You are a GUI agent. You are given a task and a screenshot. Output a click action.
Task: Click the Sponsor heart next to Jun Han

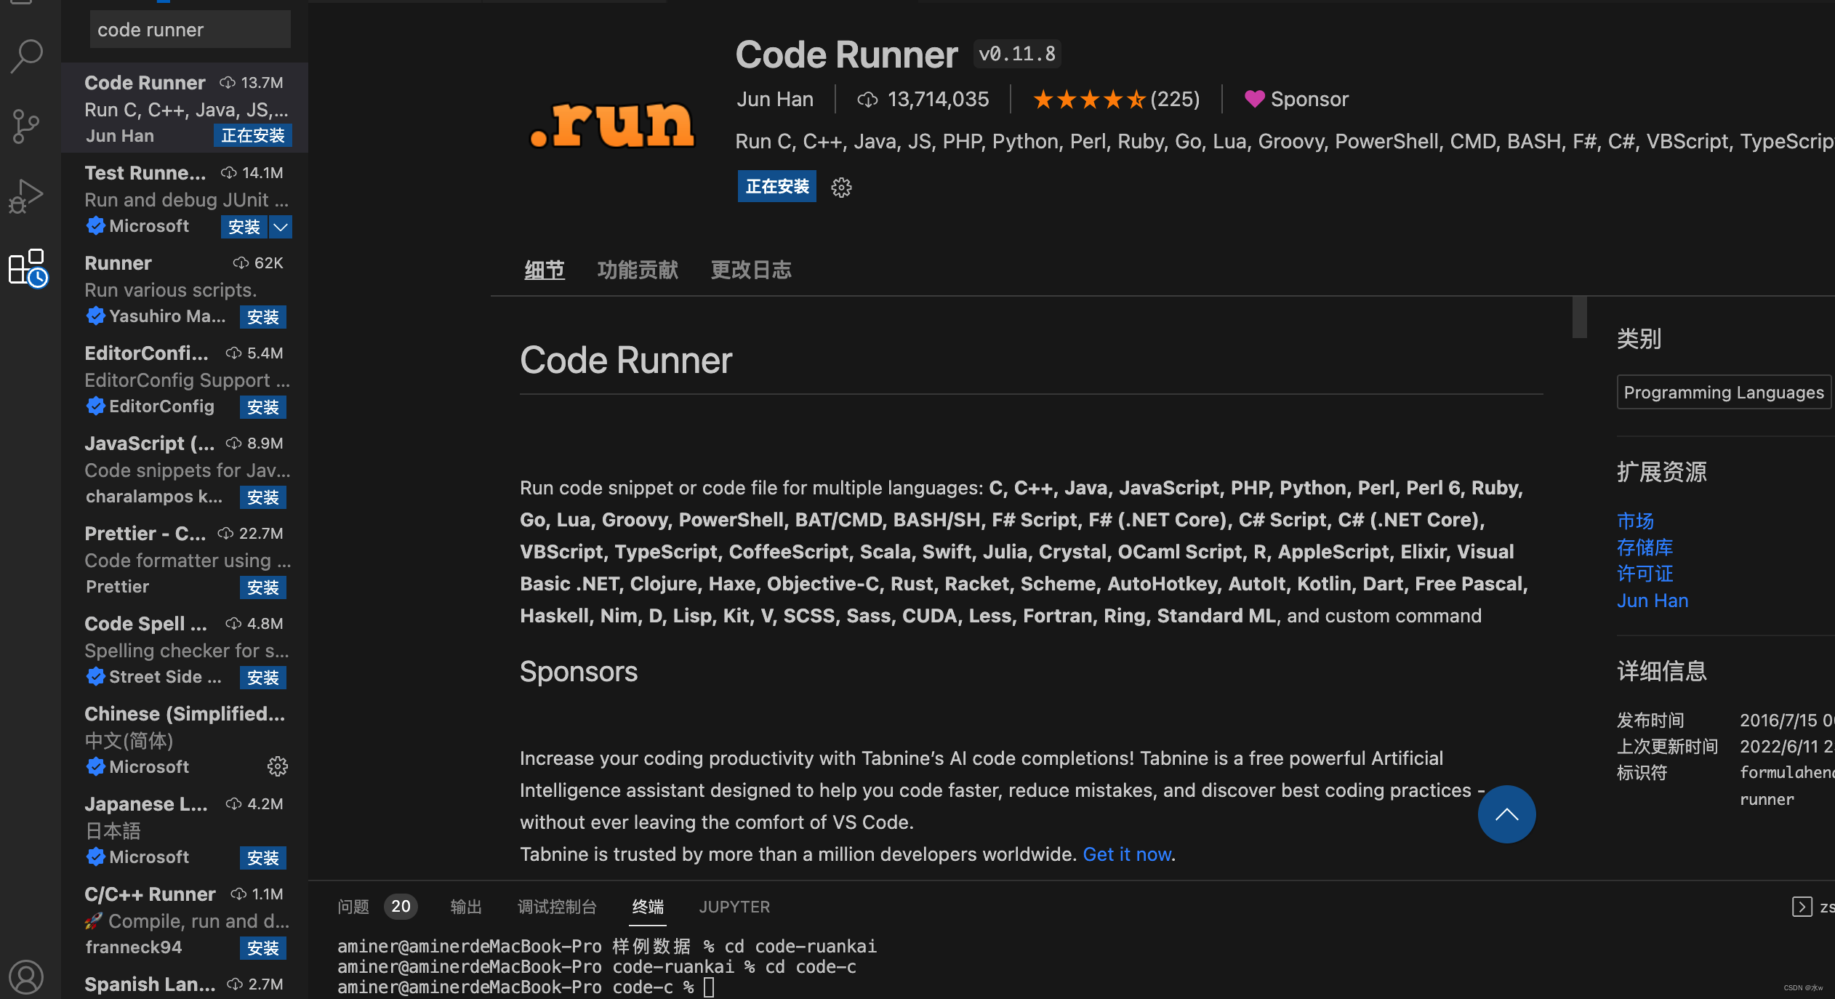(1254, 99)
